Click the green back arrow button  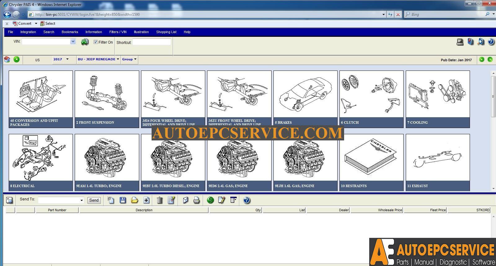(17, 59)
